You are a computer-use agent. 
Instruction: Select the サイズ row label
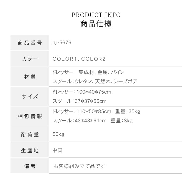[x=30, y=97]
